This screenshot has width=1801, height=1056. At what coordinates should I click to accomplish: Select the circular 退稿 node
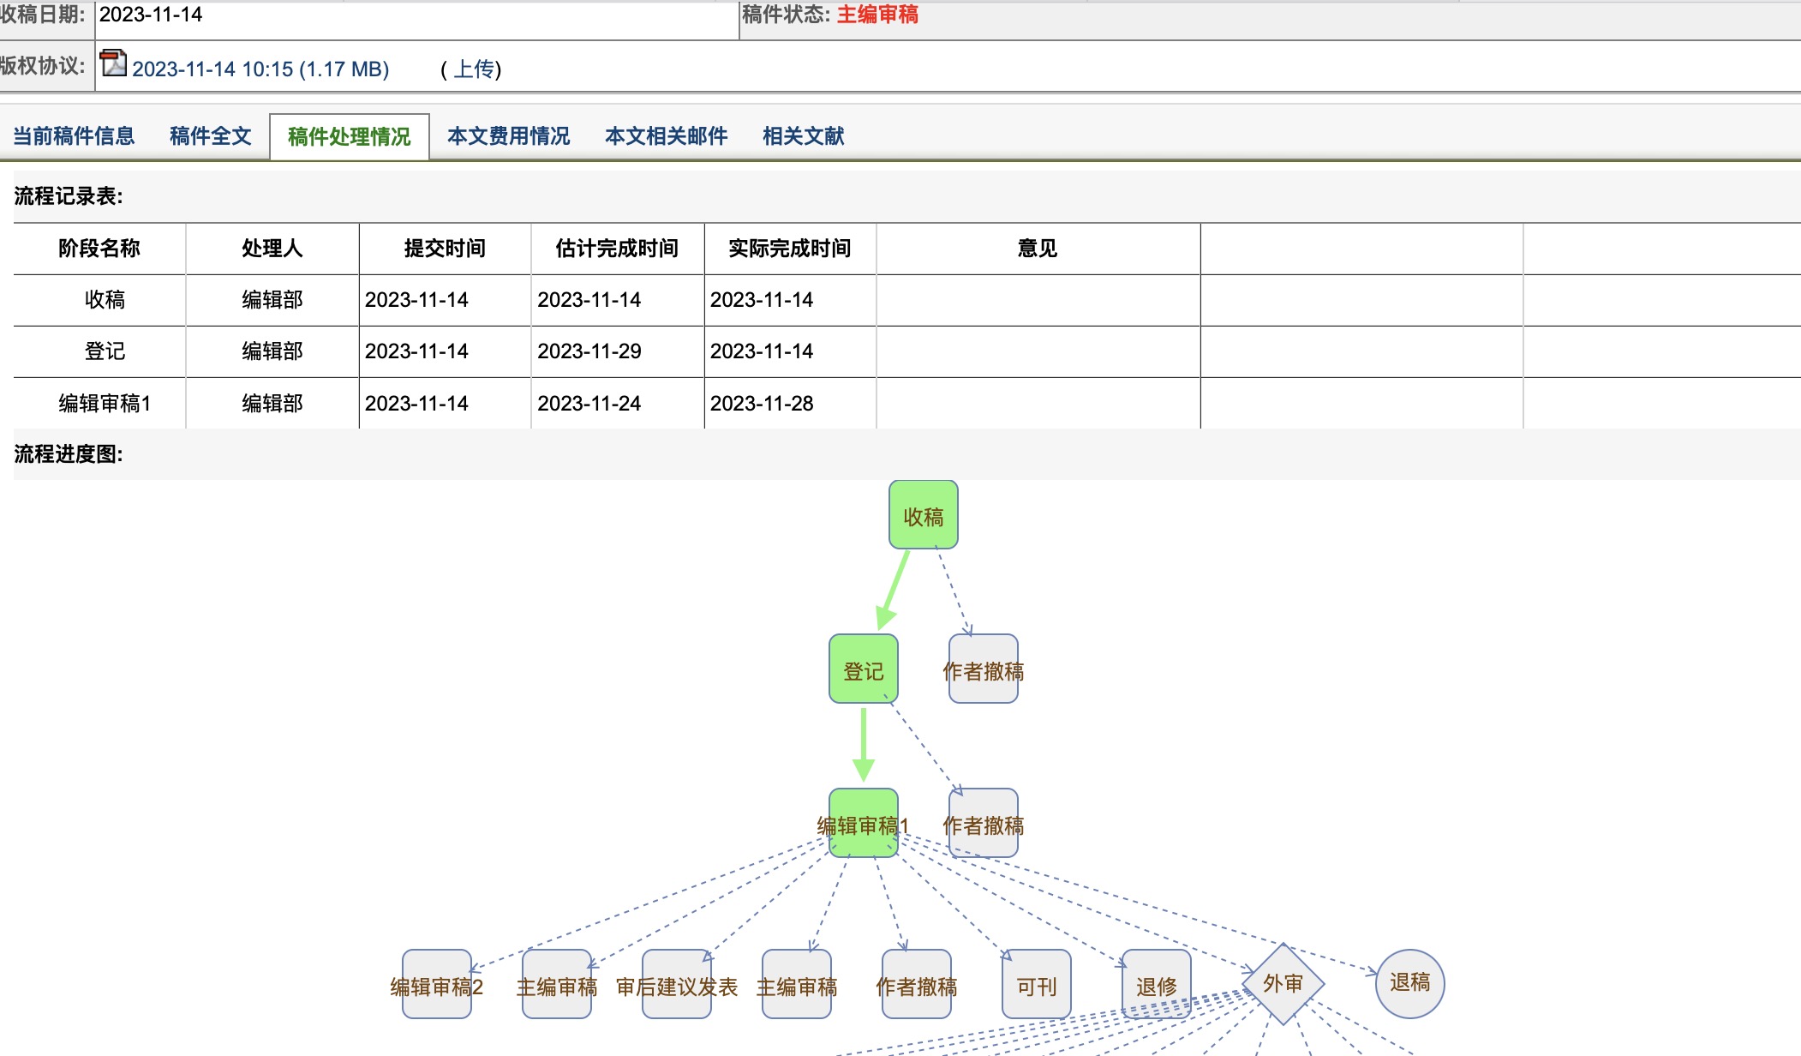coord(1410,983)
